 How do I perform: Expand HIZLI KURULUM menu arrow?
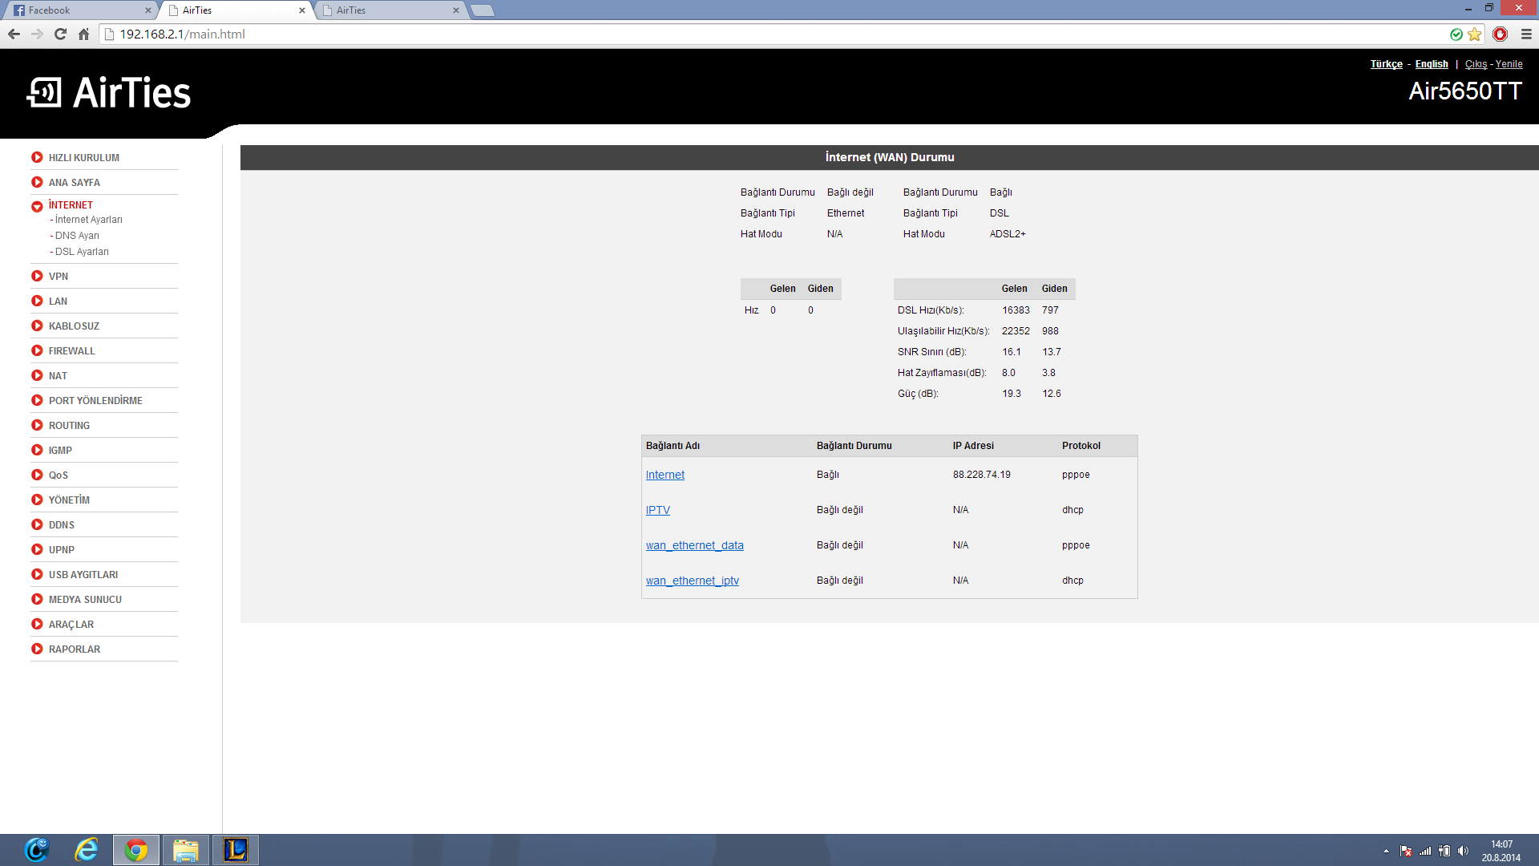[x=37, y=157]
